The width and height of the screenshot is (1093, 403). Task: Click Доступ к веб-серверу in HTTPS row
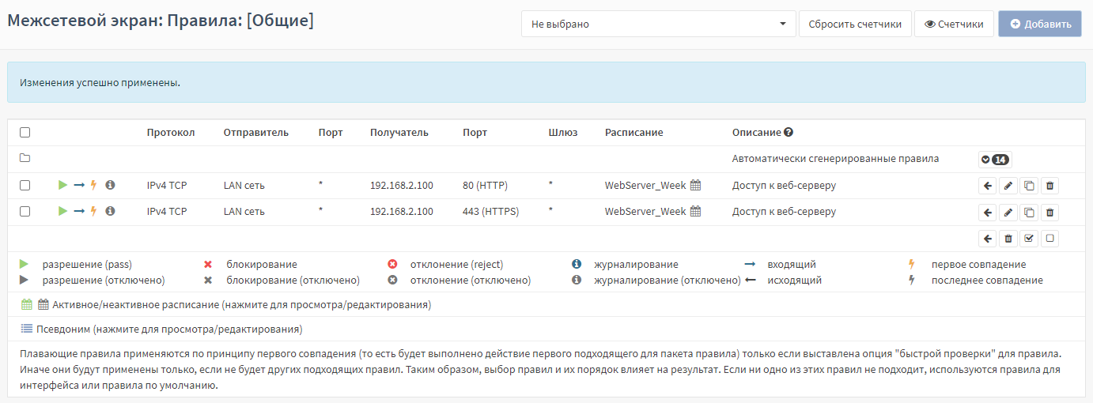pyautogui.click(x=784, y=212)
